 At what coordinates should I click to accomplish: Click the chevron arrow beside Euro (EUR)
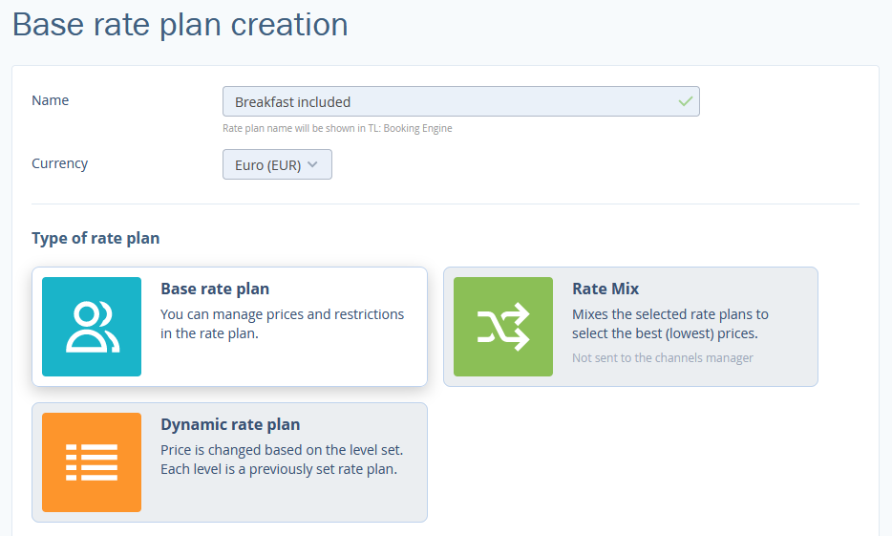click(312, 164)
